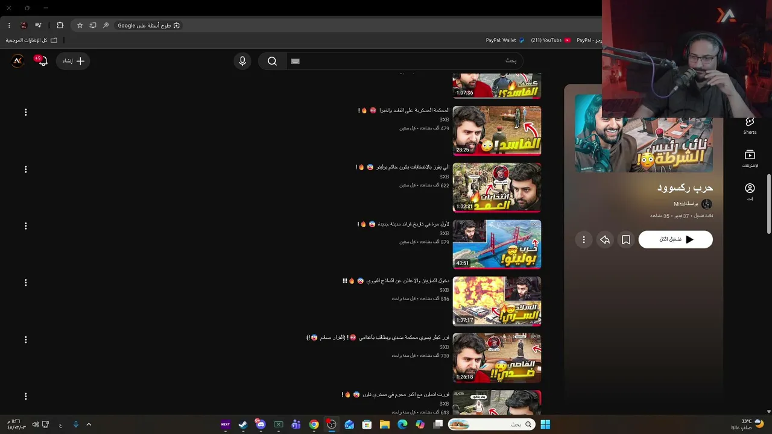
Task: Open the You (أنت) section in the sidebar
Action: click(750, 192)
